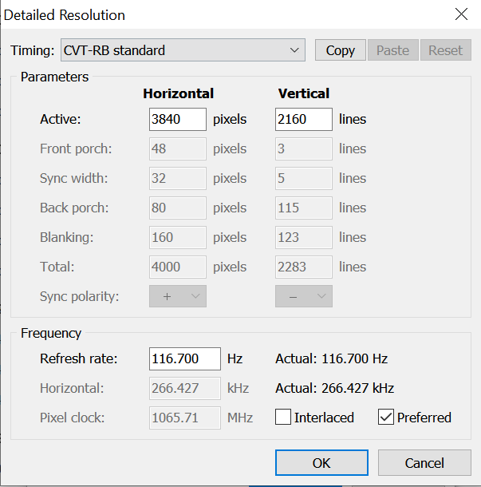Image resolution: width=481 pixels, height=487 pixels.
Task: Click the Horizontal frequency kHz field
Action: coord(185,388)
